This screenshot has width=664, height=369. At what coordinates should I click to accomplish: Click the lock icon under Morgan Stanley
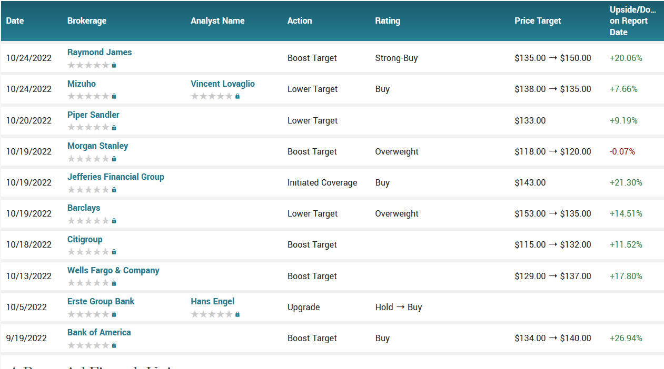click(x=114, y=158)
